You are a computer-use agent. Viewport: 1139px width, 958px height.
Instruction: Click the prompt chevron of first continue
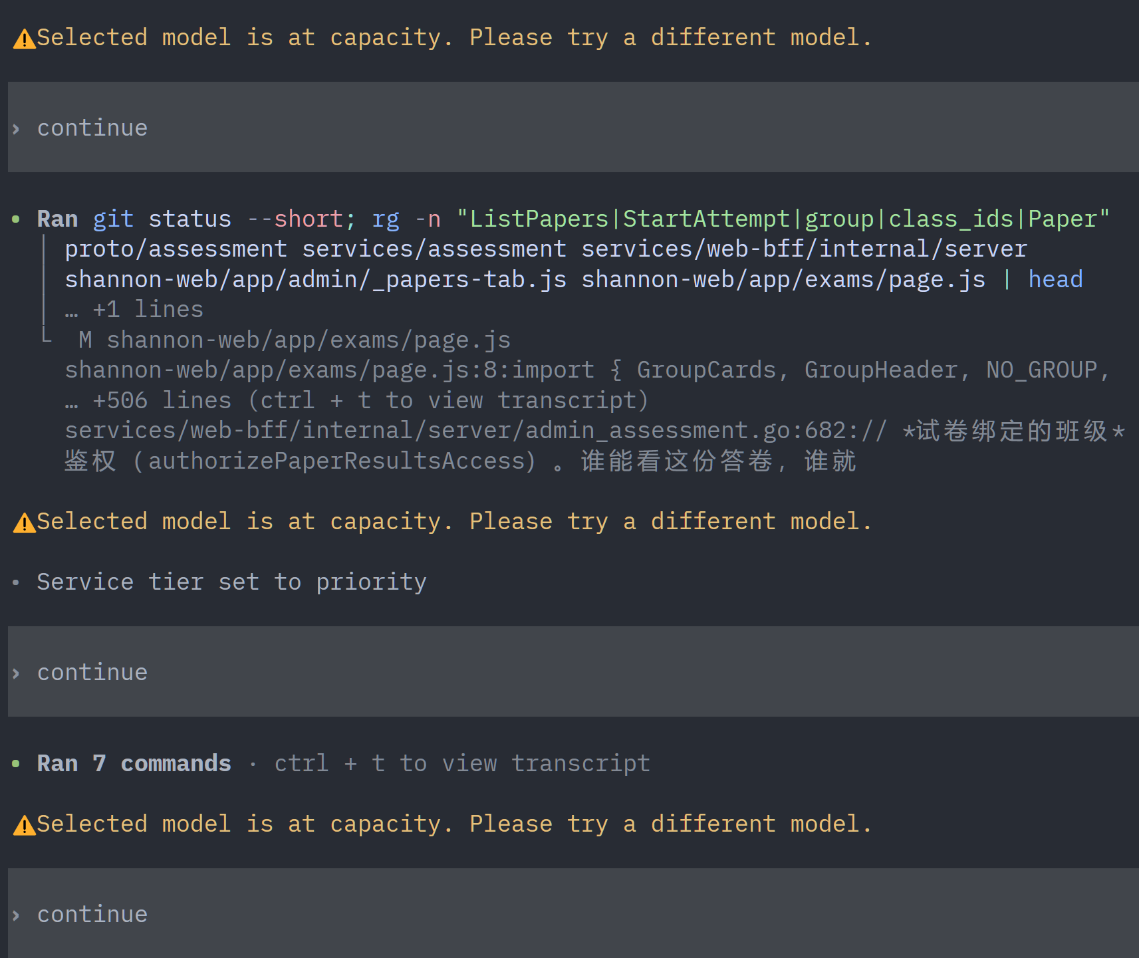(x=16, y=128)
